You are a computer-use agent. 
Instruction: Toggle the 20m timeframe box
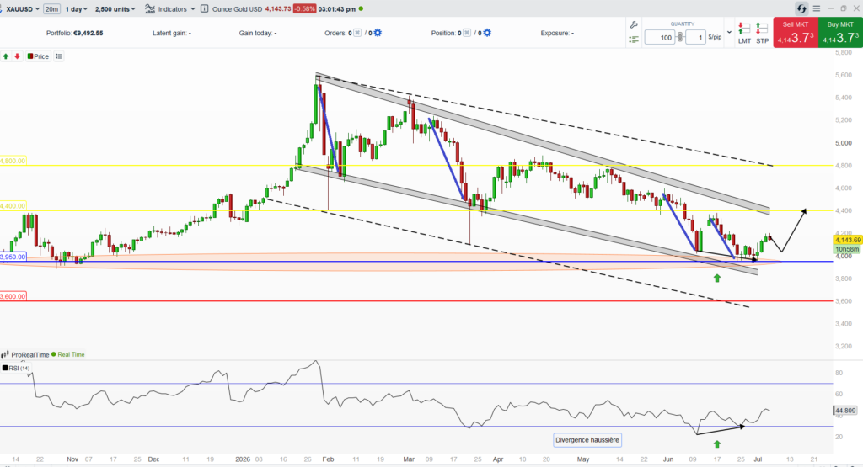51,8
